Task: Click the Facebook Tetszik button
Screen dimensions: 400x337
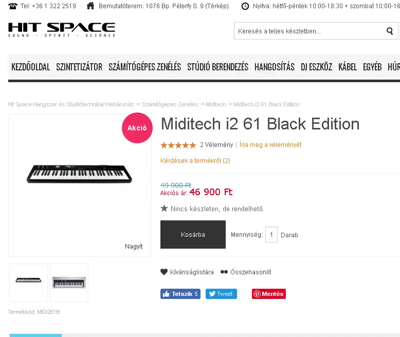Action: tap(180, 294)
